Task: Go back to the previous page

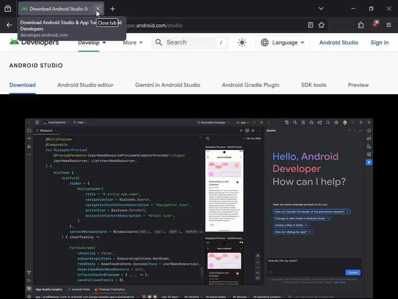Action: pyautogui.click(x=9, y=25)
